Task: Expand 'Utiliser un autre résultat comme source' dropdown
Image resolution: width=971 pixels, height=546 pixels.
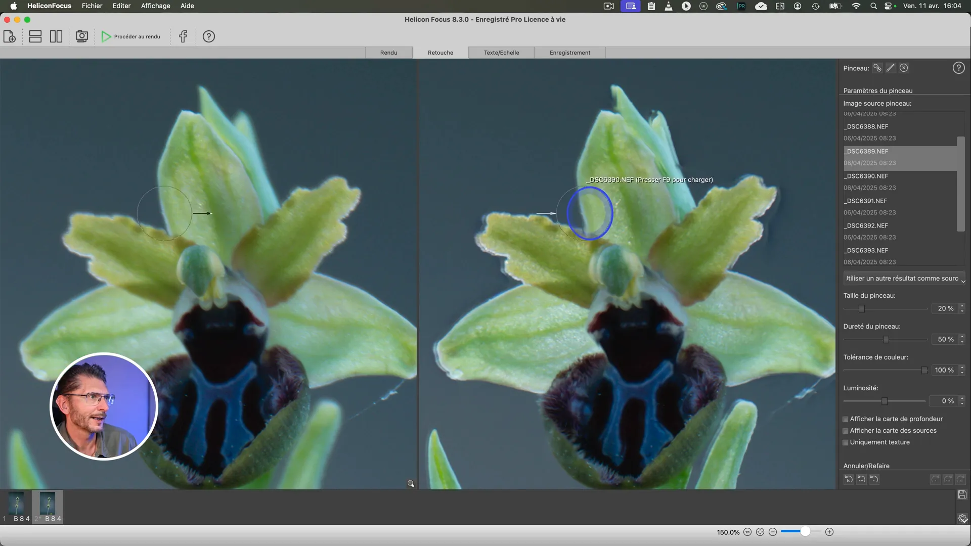Action: point(904,279)
